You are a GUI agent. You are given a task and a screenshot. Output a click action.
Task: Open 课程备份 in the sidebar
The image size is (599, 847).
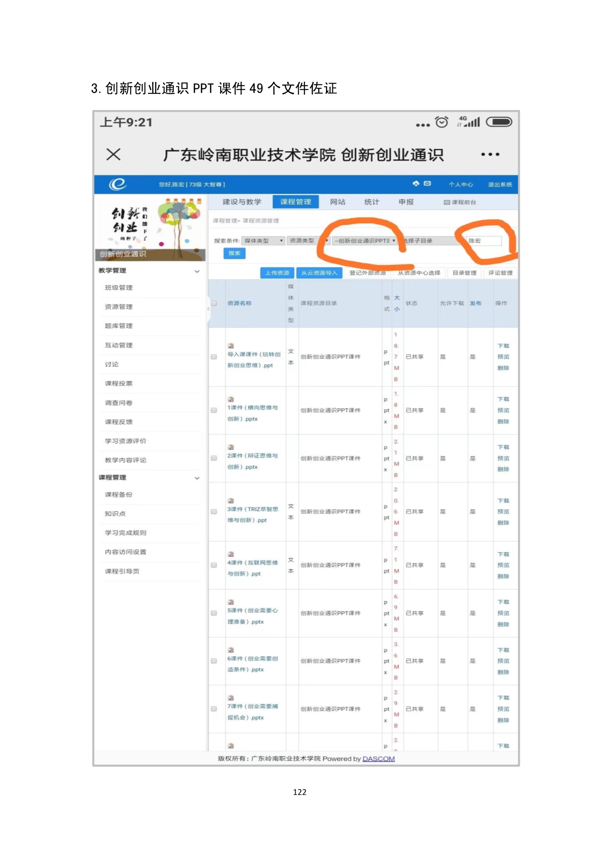coord(119,494)
